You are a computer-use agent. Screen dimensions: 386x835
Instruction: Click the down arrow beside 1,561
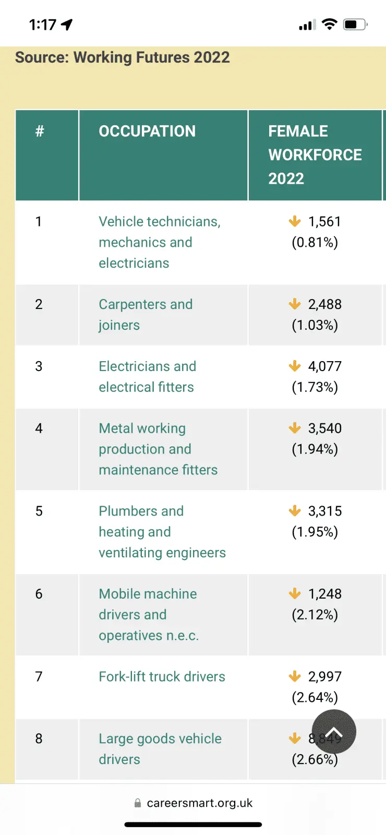[x=295, y=221]
